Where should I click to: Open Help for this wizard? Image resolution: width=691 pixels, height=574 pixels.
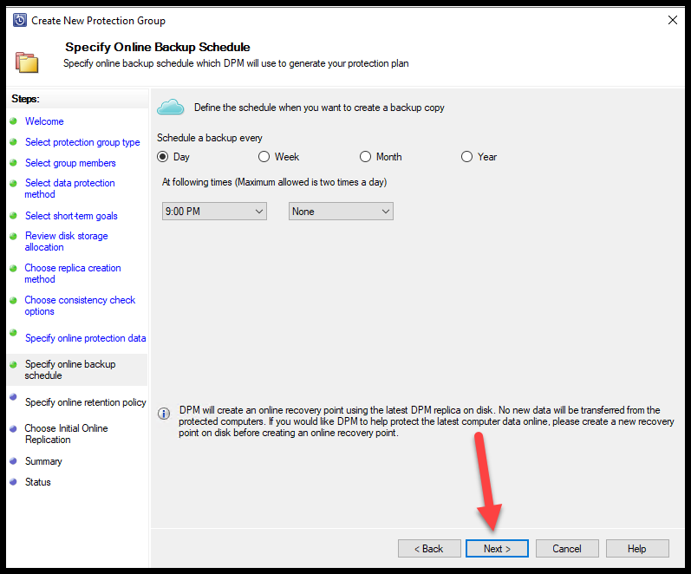637,549
